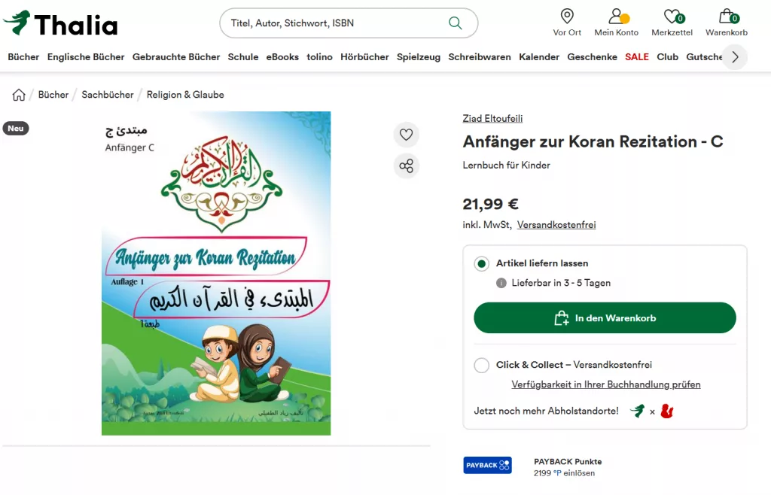
Task: Open the book cover image
Action: coord(216,273)
